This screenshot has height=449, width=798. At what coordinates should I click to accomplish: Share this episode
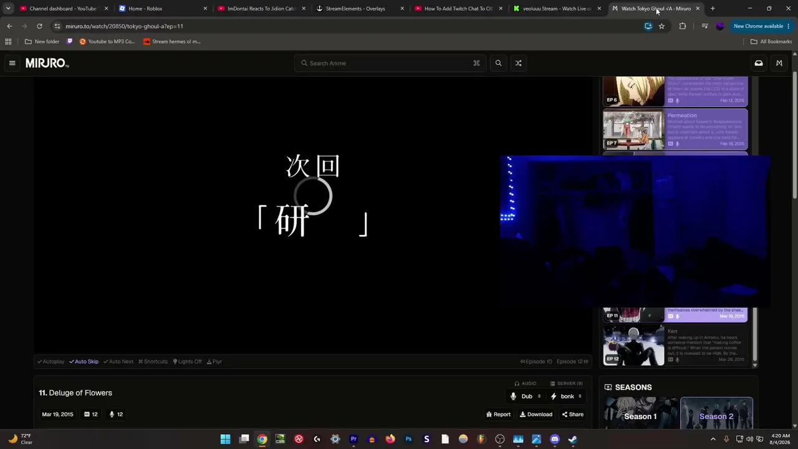pos(573,414)
